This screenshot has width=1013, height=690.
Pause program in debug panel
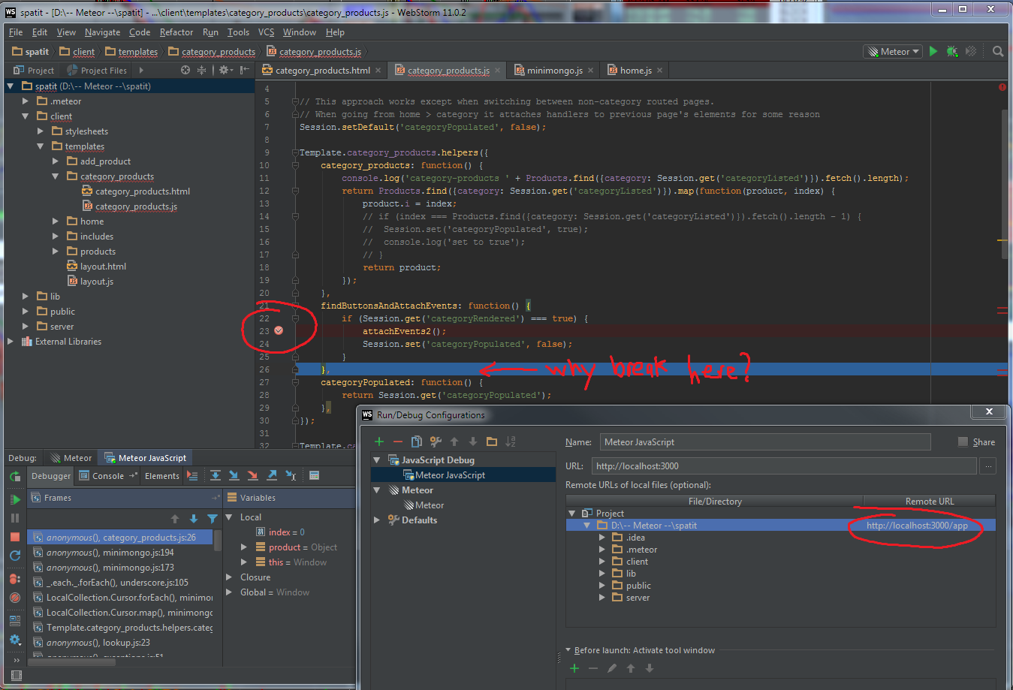(15, 518)
